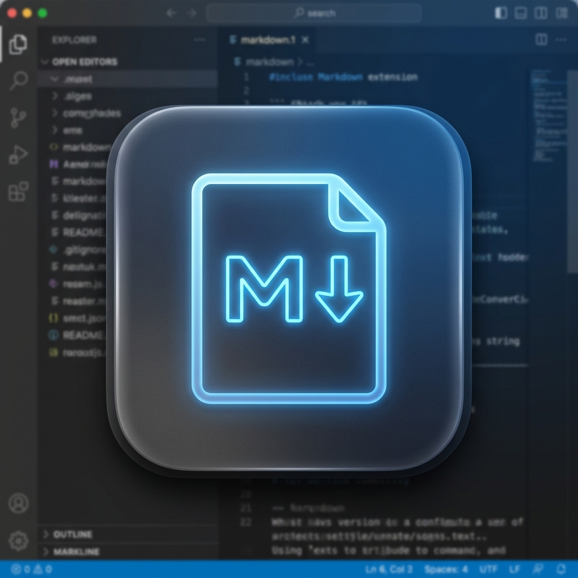
Task: Open the .gitignore file
Action: click(78, 250)
